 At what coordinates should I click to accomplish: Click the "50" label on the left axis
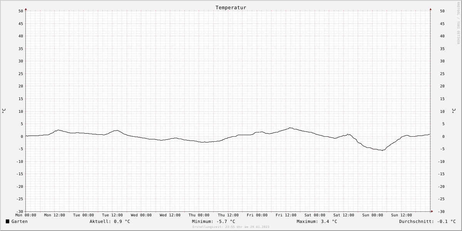pos(21,11)
